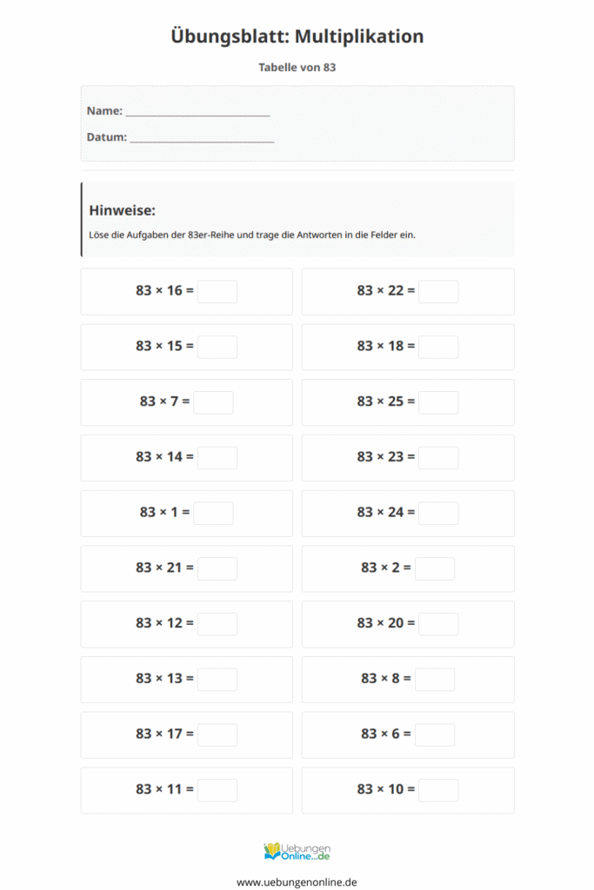Image resolution: width=594 pixels, height=890 pixels.
Task: Click the answer box for 83 × 1
Action: point(213,513)
